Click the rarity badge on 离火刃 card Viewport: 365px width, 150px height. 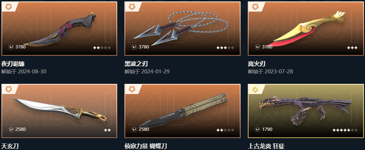255,7
